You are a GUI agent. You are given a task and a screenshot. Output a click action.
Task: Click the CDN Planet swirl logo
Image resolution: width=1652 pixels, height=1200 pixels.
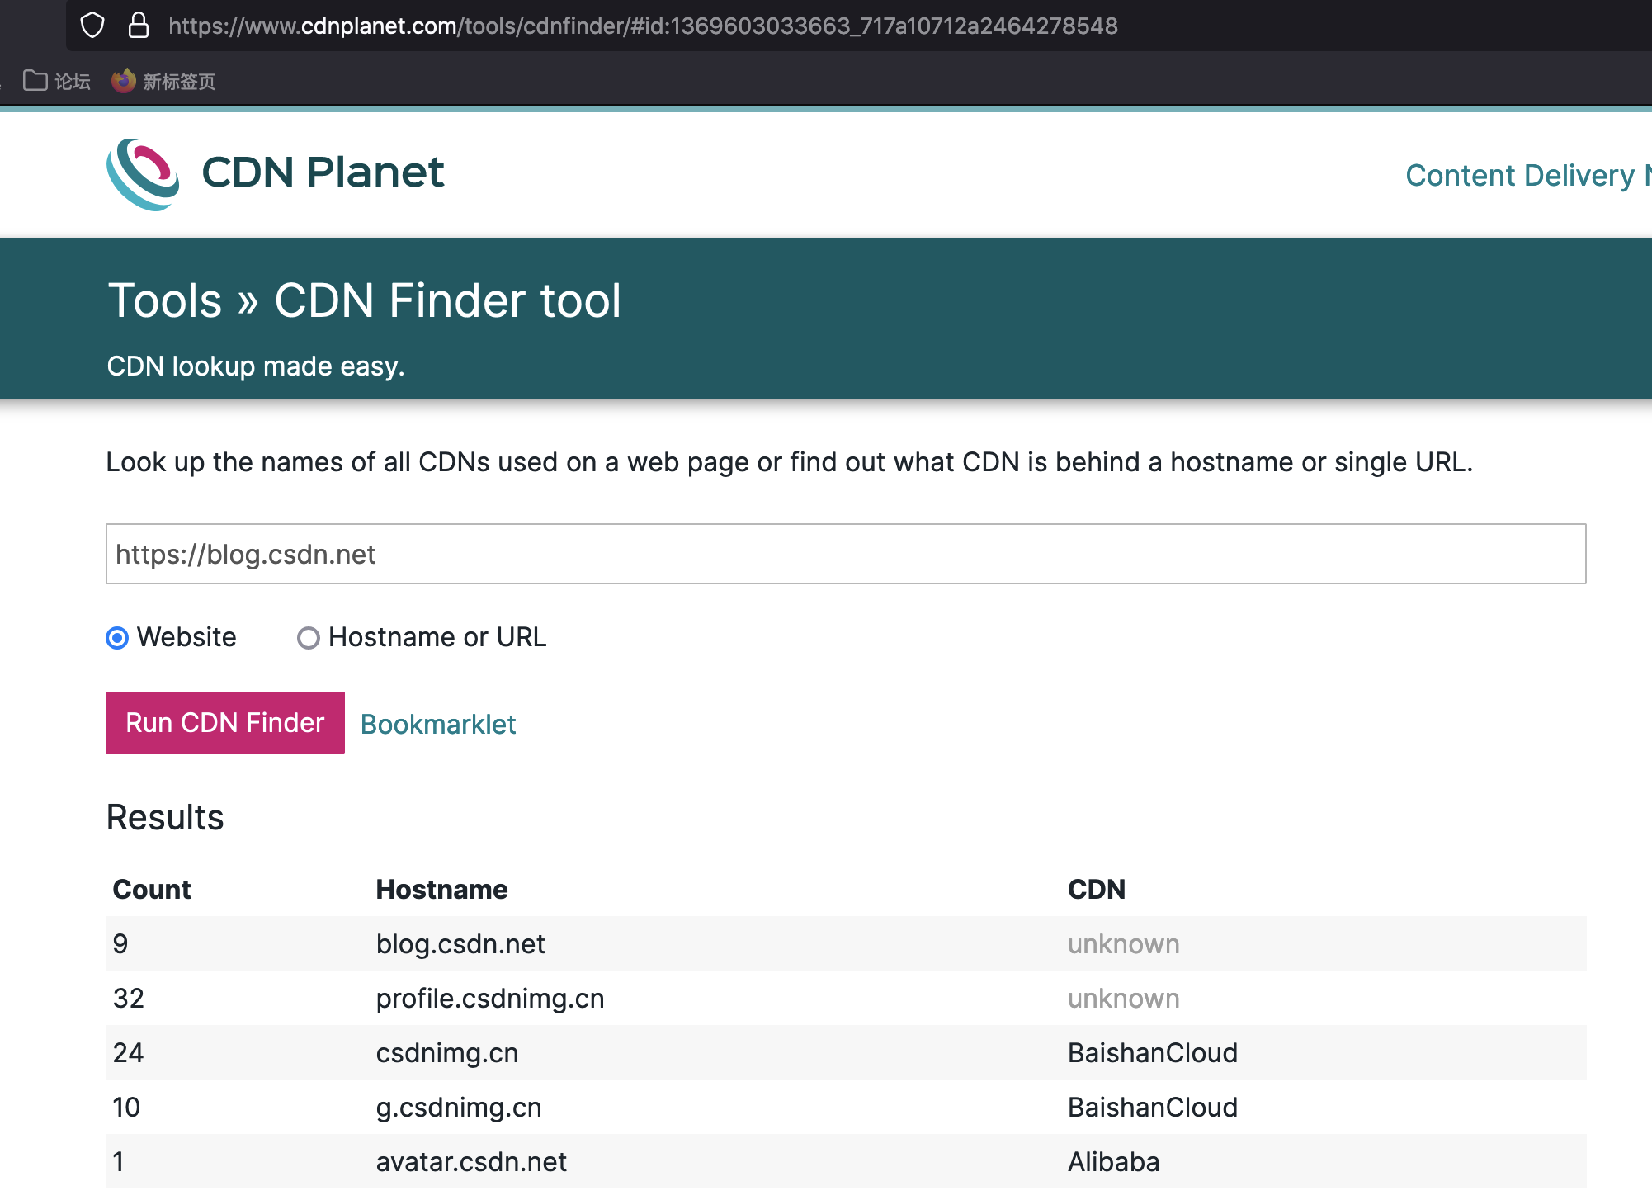(x=143, y=174)
